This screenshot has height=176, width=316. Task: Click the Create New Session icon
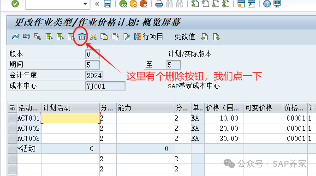pos(241,4)
